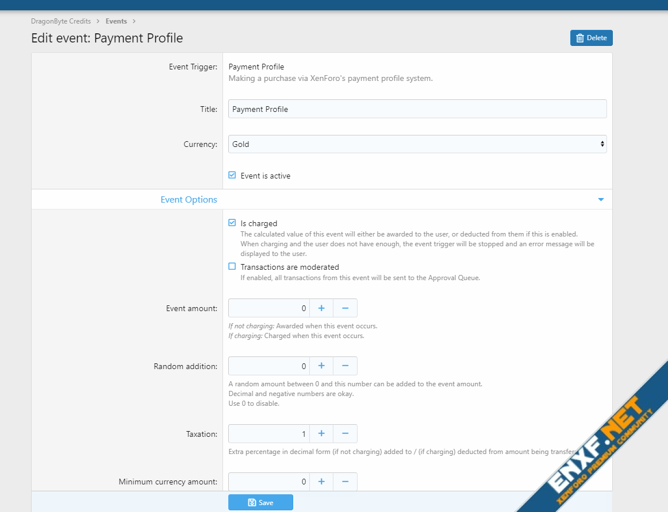The width and height of the screenshot is (668, 512).
Task: Toggle the Is charged checkbox
Action: tap(232, 223)
